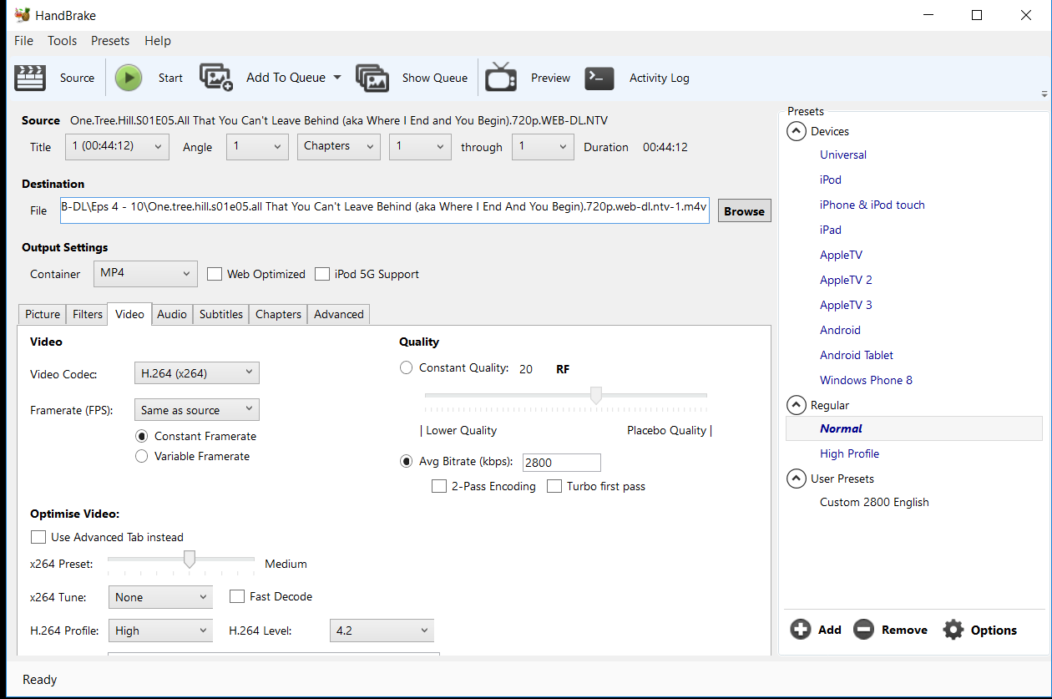Open the Tools menu
The image size is (1052, 699).
click(62, 40)
